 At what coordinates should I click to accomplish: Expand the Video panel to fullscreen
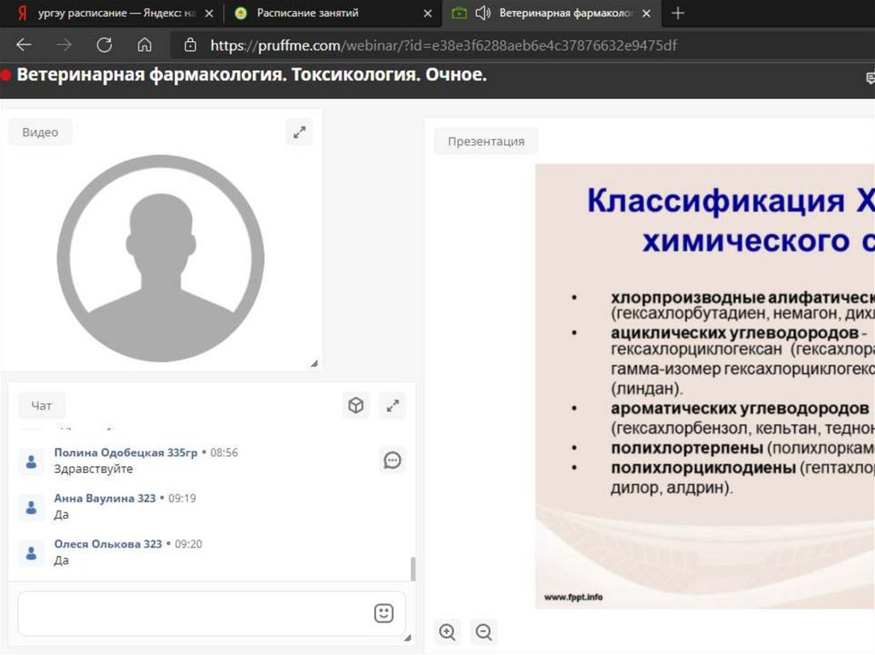click(x=299, y=132)
